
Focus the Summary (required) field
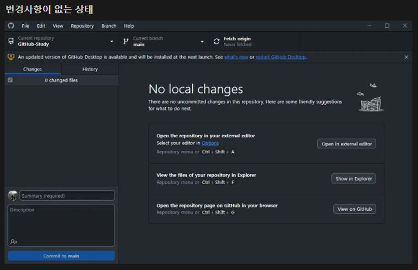point(67,196)
